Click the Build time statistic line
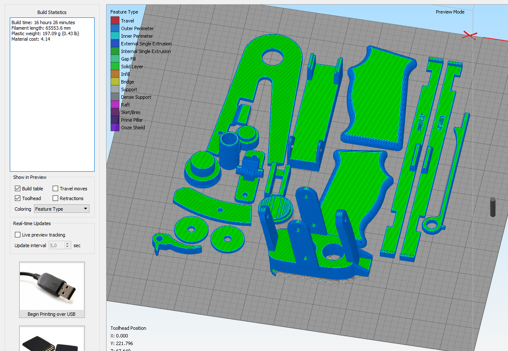The height and width of the screenshot is (351, 508). coord(43,22)
